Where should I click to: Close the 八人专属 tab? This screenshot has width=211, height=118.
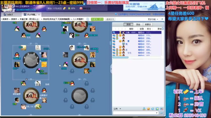point(39,15)
